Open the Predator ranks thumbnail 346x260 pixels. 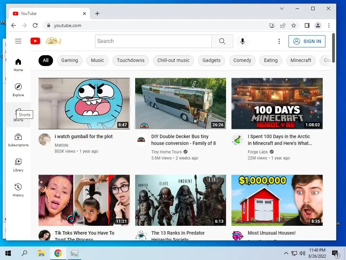[180, 200]
